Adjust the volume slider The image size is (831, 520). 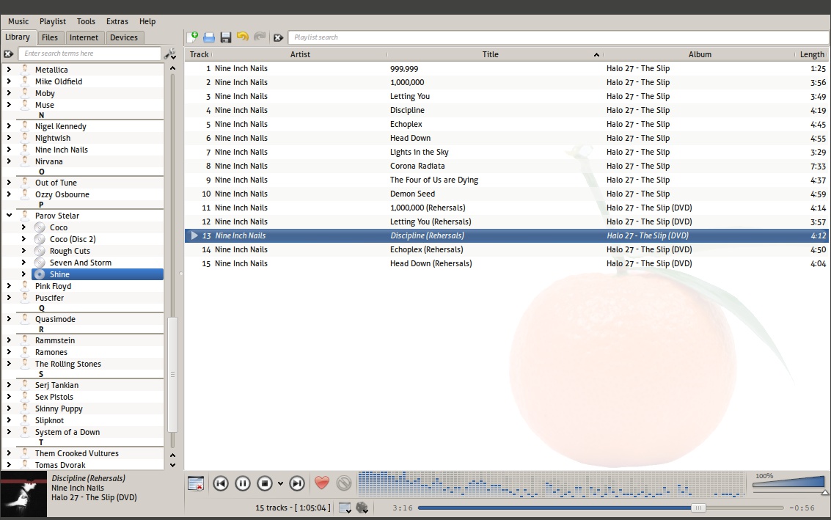click(789, 482)
